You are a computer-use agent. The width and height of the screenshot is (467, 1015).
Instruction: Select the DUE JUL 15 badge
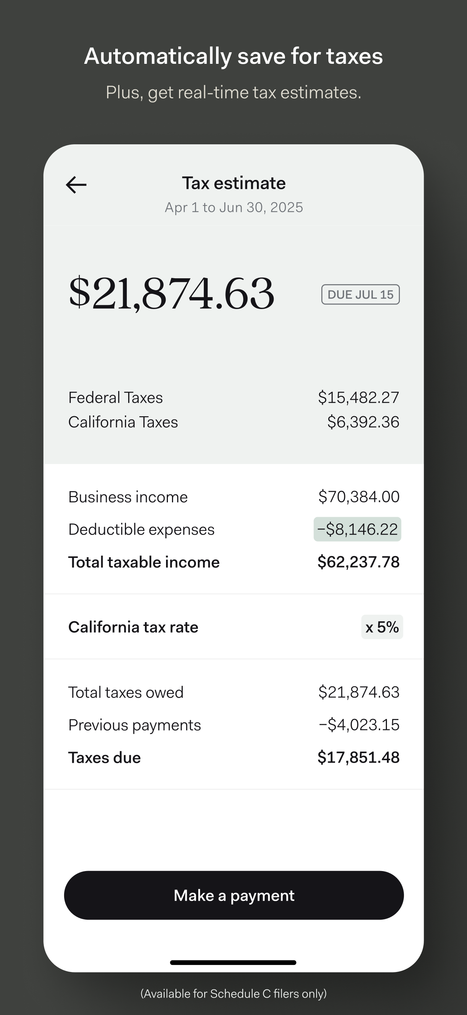(360, 294)
